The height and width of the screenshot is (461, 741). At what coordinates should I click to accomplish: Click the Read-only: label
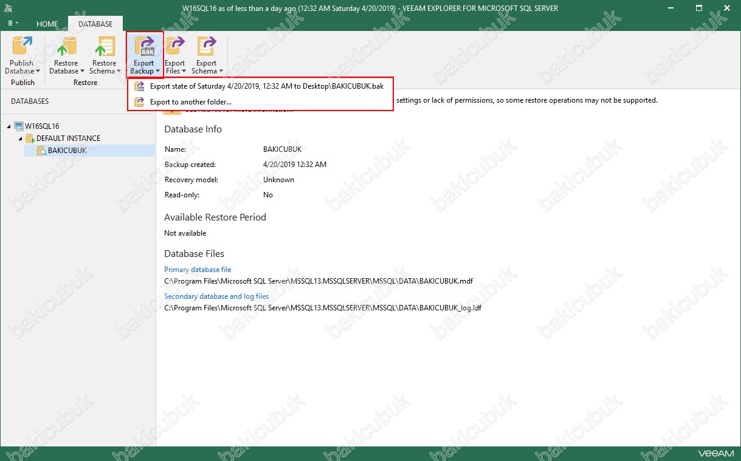[182, 195]
